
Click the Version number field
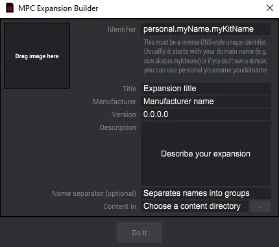click(x=206, y=114)
